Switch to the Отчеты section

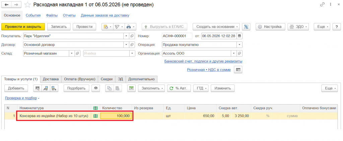click(x=69, y=15)
